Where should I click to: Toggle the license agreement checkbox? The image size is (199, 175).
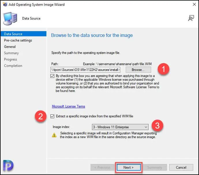tap(52, 76)
